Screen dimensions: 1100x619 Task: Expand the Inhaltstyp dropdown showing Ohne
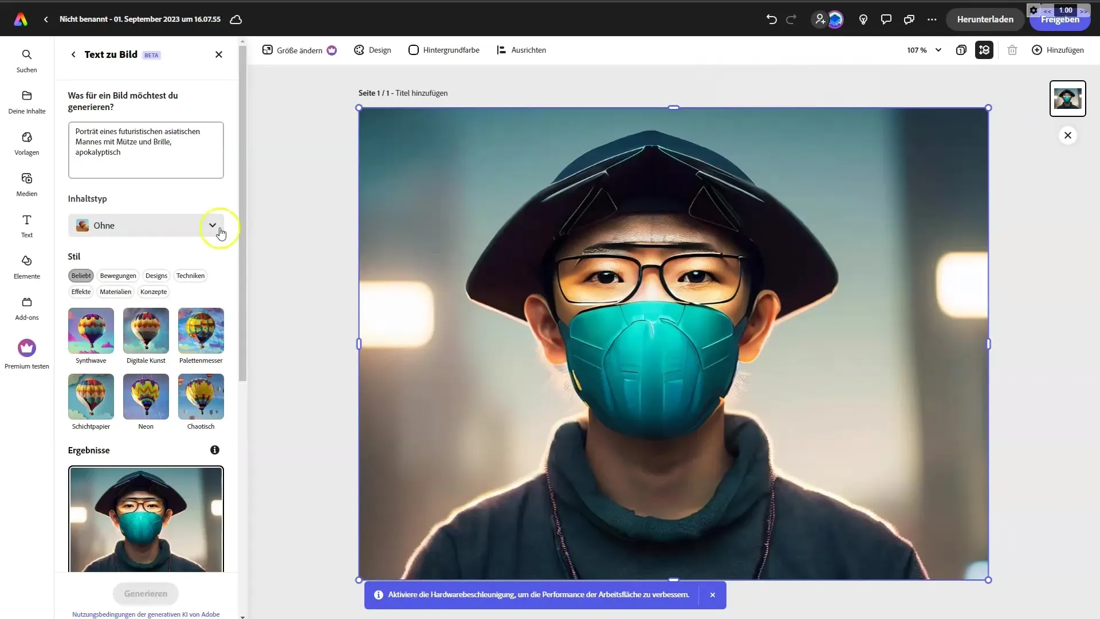(x=146, y=225)
